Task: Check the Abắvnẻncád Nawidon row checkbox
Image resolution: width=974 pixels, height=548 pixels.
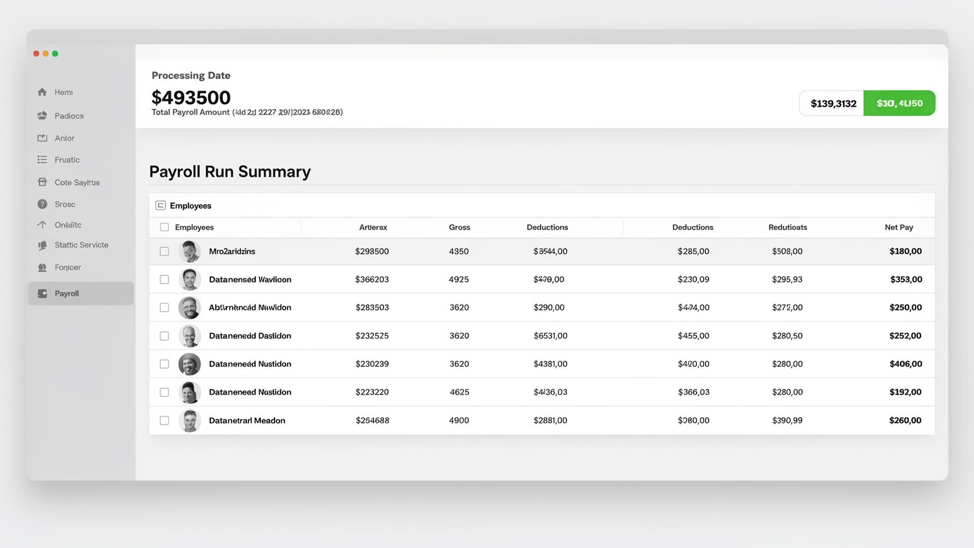Action: click(x=164, y=307)
